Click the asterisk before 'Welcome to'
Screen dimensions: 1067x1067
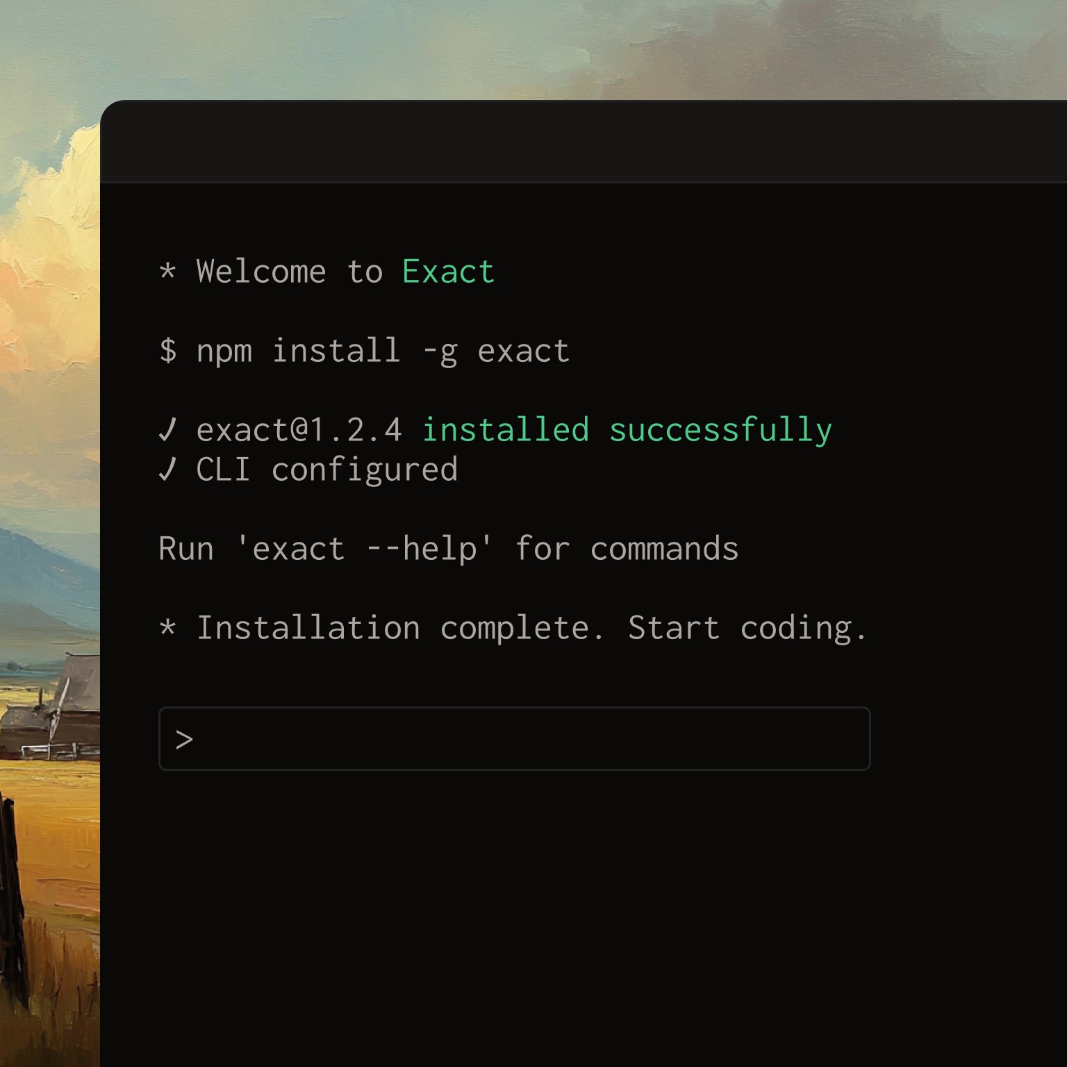click(167, 271)
